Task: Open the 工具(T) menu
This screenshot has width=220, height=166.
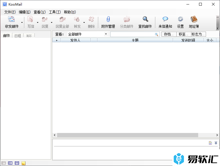Action: [x=55, y=12]
